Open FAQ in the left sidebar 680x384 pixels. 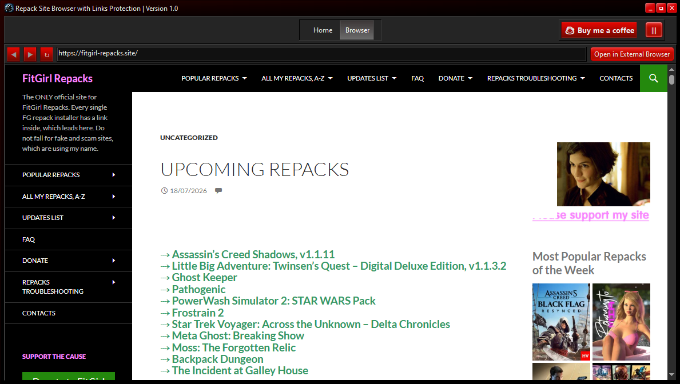pyautogui.click(x=29, y=239)
